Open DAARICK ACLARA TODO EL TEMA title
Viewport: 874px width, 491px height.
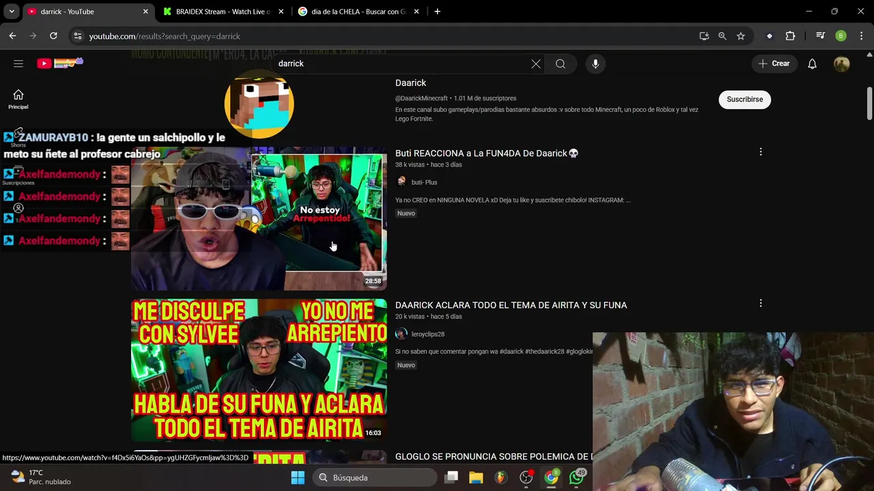pos(511,305)
